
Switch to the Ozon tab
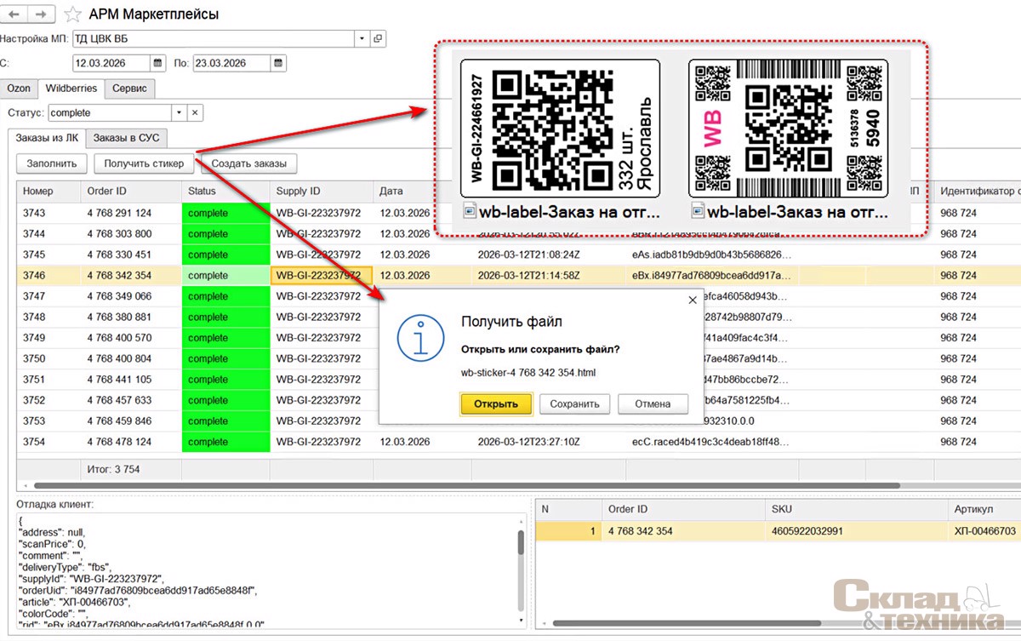pos(19,89)
